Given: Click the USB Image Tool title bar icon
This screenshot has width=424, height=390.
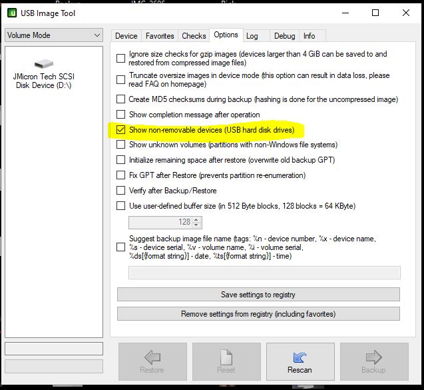Looking at the screenshot, I should click(12, 13).
